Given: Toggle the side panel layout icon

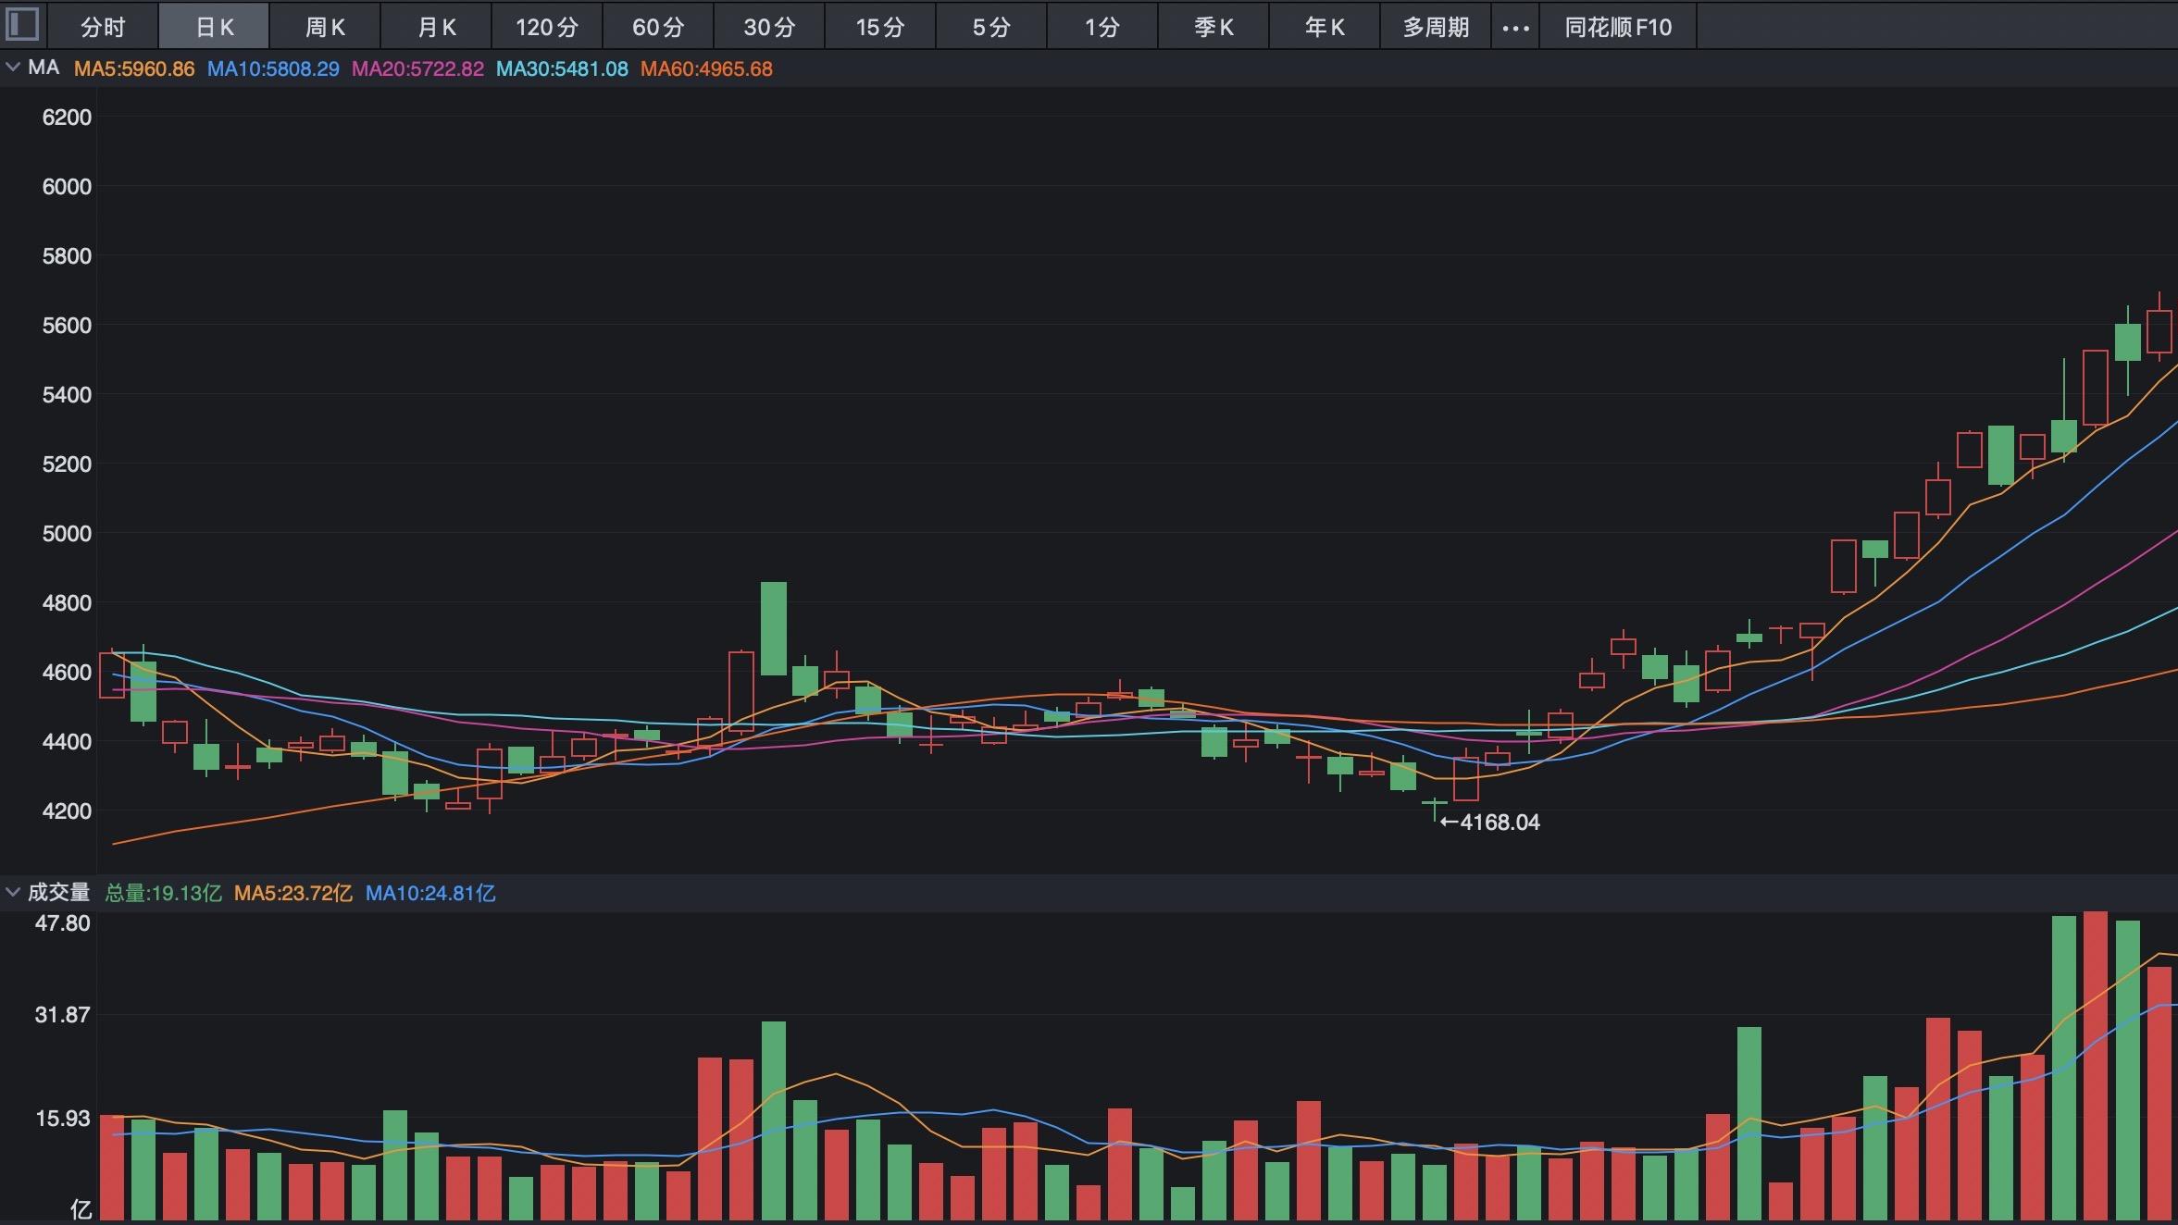Looking at the screenshot, I should pos(22,25).
